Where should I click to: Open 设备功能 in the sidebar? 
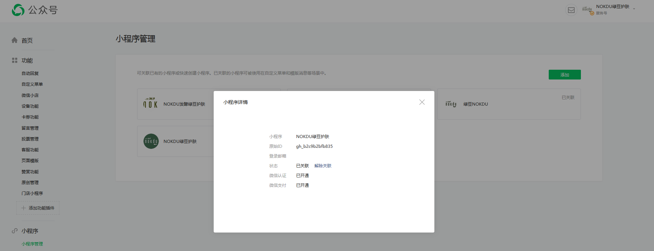30,106
